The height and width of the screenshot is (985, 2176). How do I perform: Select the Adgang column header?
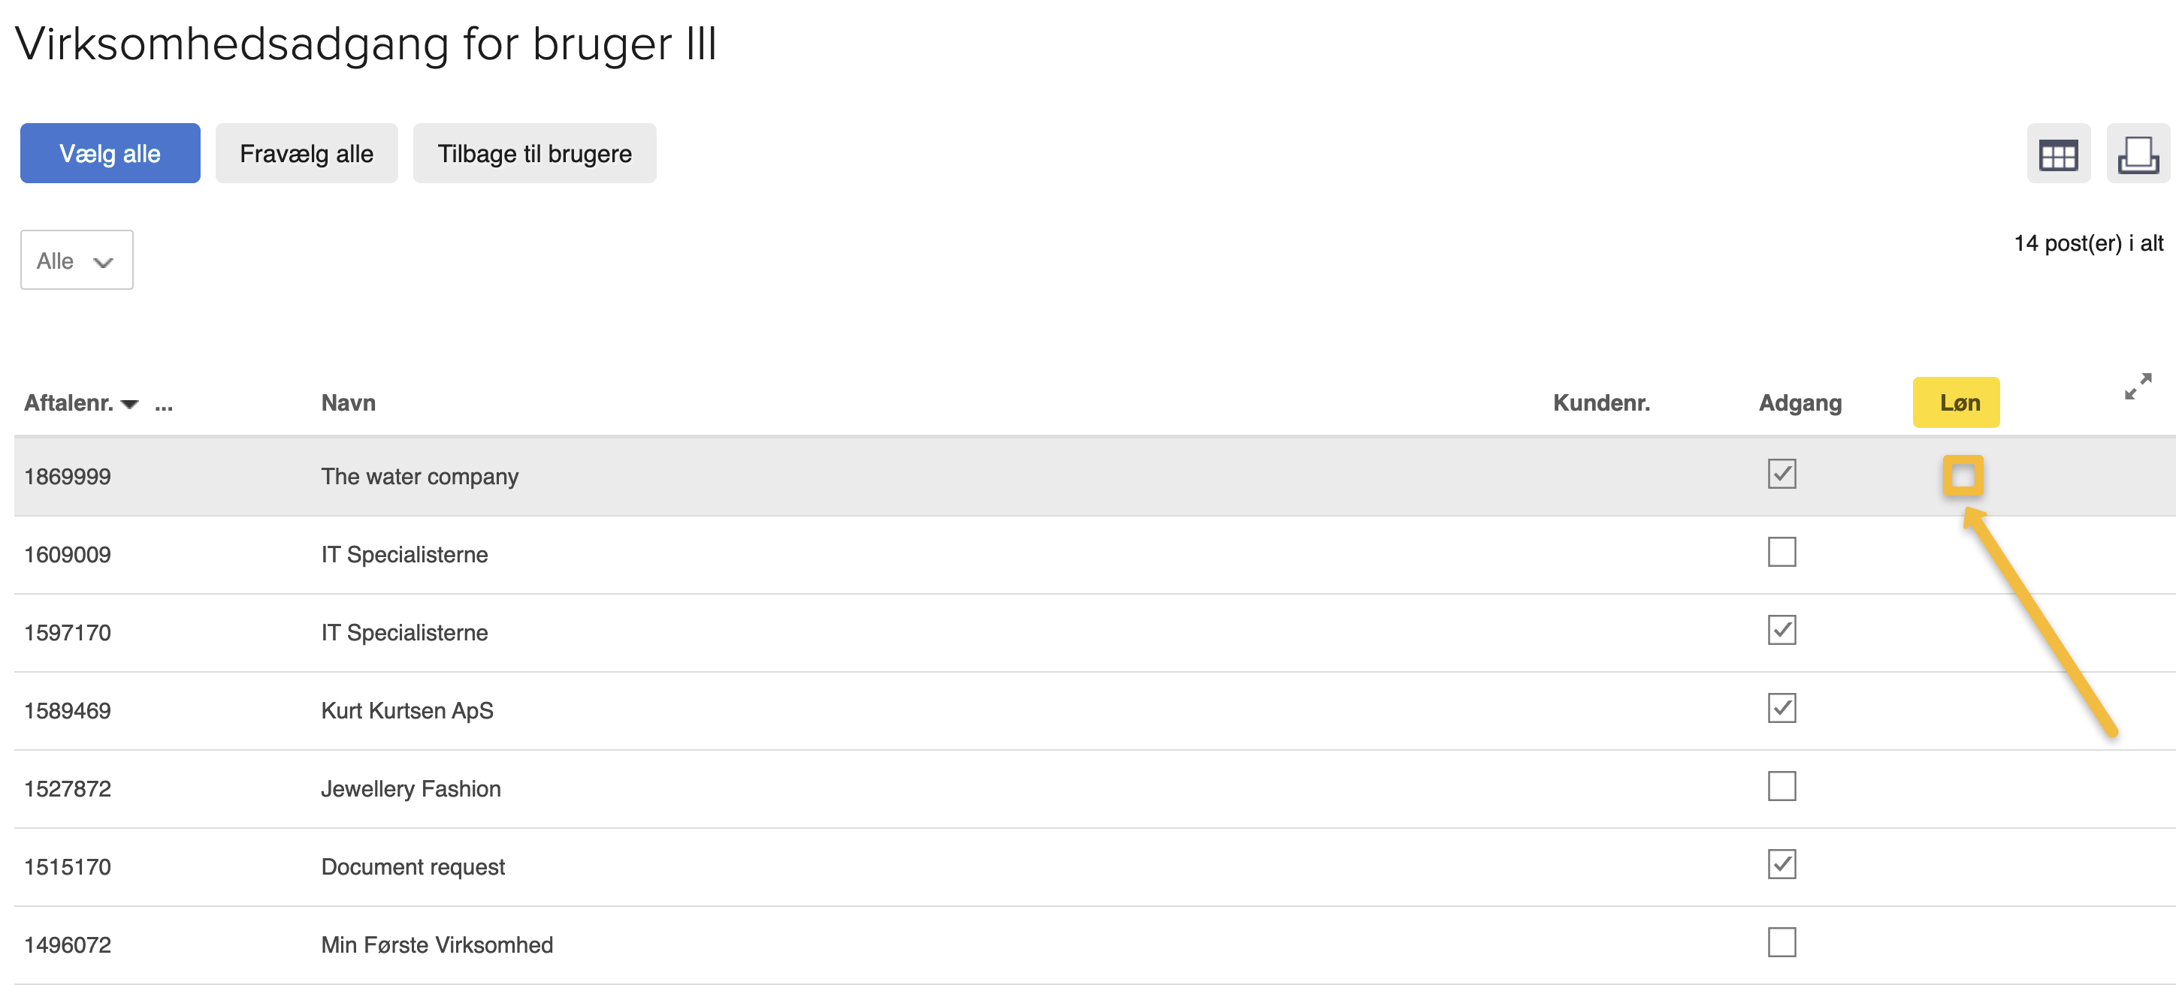point(1800,403)
